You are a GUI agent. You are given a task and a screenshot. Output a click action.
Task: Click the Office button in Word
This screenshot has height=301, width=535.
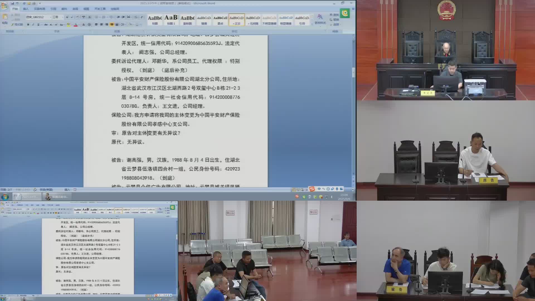4,6
